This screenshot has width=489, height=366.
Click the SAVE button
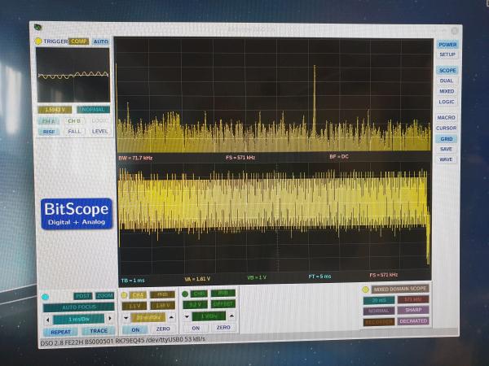pos(446,149)
